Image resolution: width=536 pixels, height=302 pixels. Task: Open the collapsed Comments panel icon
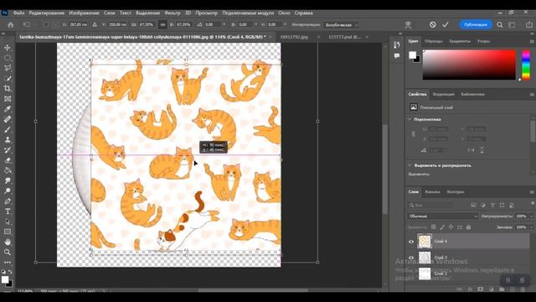pyautogui.click(x=396, y=56)
